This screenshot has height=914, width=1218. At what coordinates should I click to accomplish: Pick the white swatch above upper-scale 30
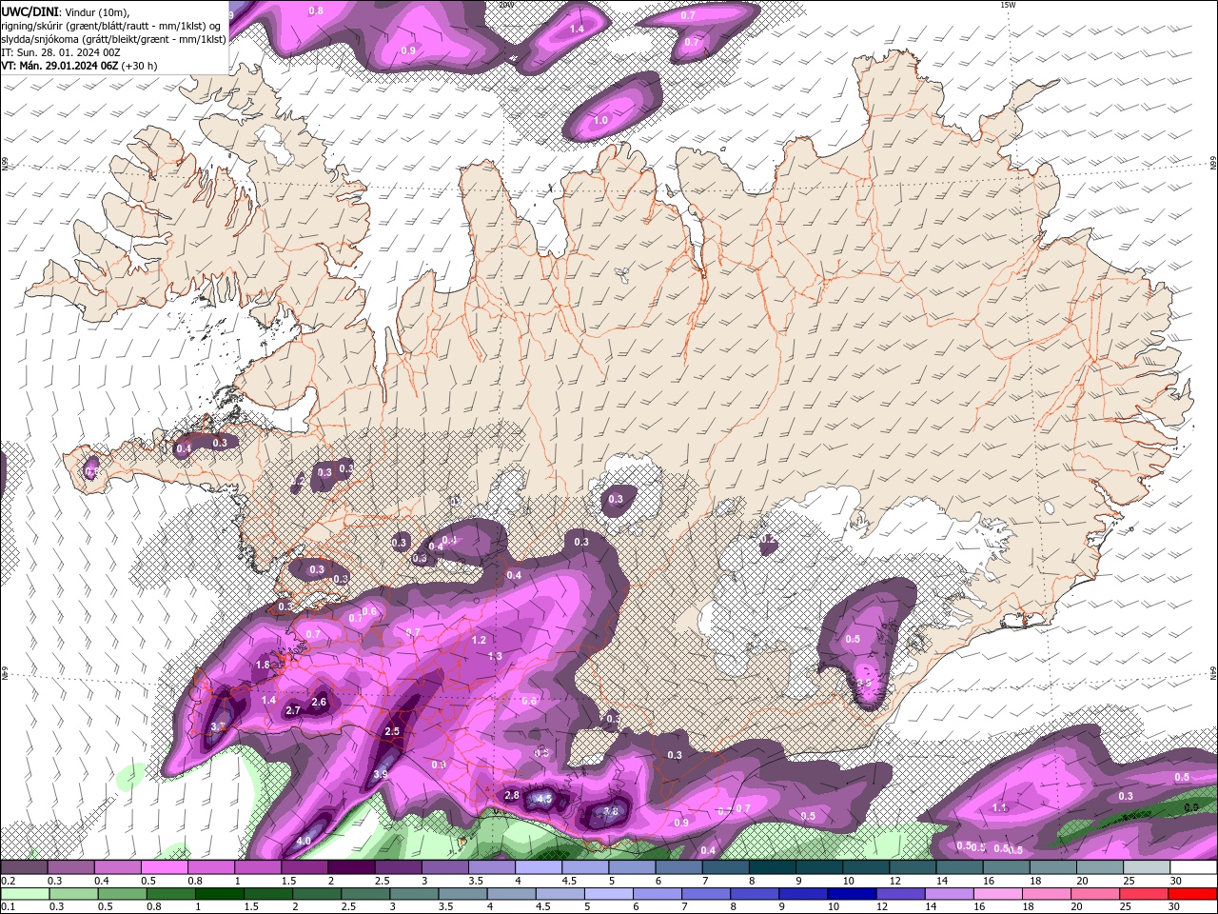(1193, 867)
